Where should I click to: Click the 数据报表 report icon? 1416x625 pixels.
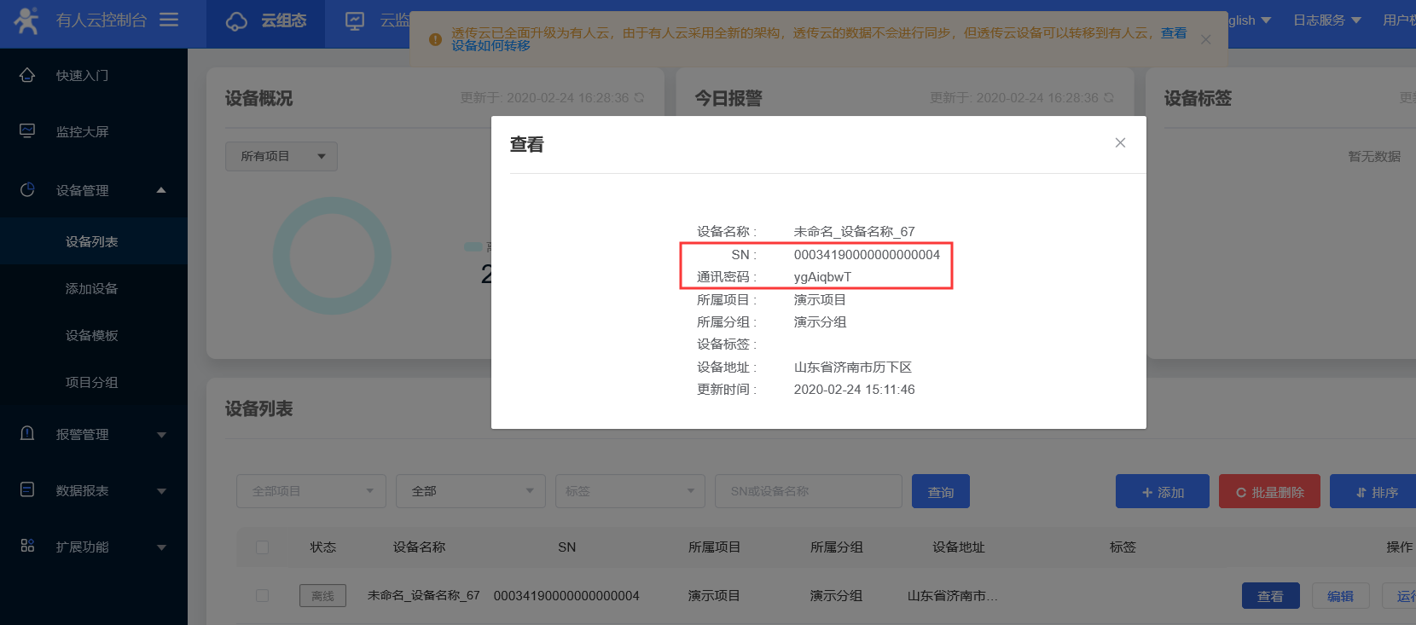coord(27,490)
